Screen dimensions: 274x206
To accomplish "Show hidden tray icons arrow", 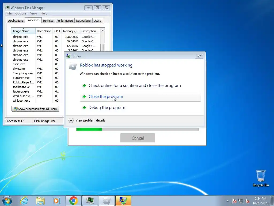I will pyautogui.click(x=227, y=201).
